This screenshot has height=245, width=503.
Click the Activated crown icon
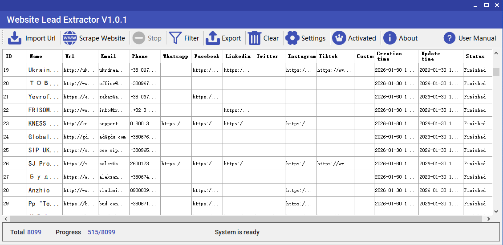coord(339,38)
